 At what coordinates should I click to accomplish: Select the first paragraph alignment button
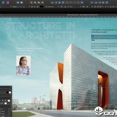92,6
